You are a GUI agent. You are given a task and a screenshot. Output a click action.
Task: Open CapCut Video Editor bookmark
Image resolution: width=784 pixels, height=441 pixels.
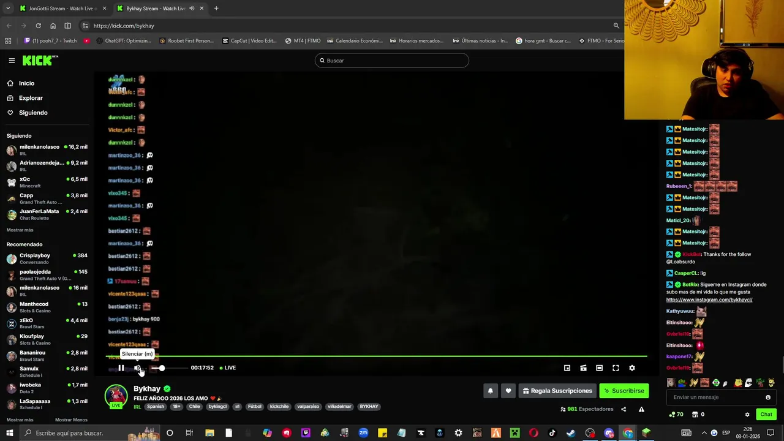click(x=249, y=41)
